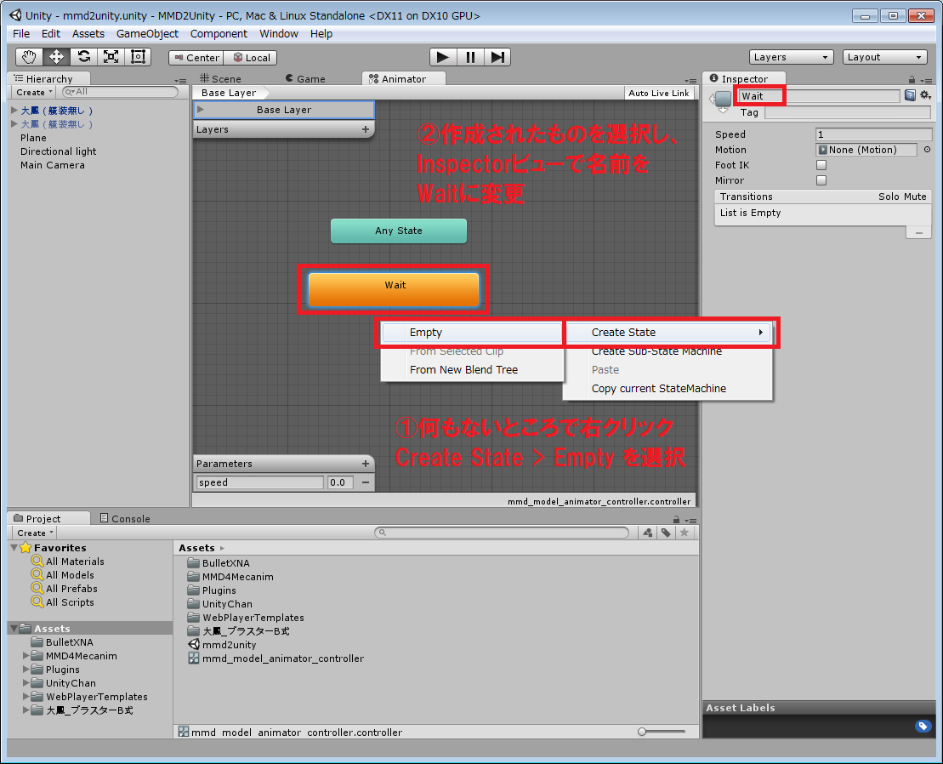Open the Project Create dropdown
943x764 pixels.
35,533
